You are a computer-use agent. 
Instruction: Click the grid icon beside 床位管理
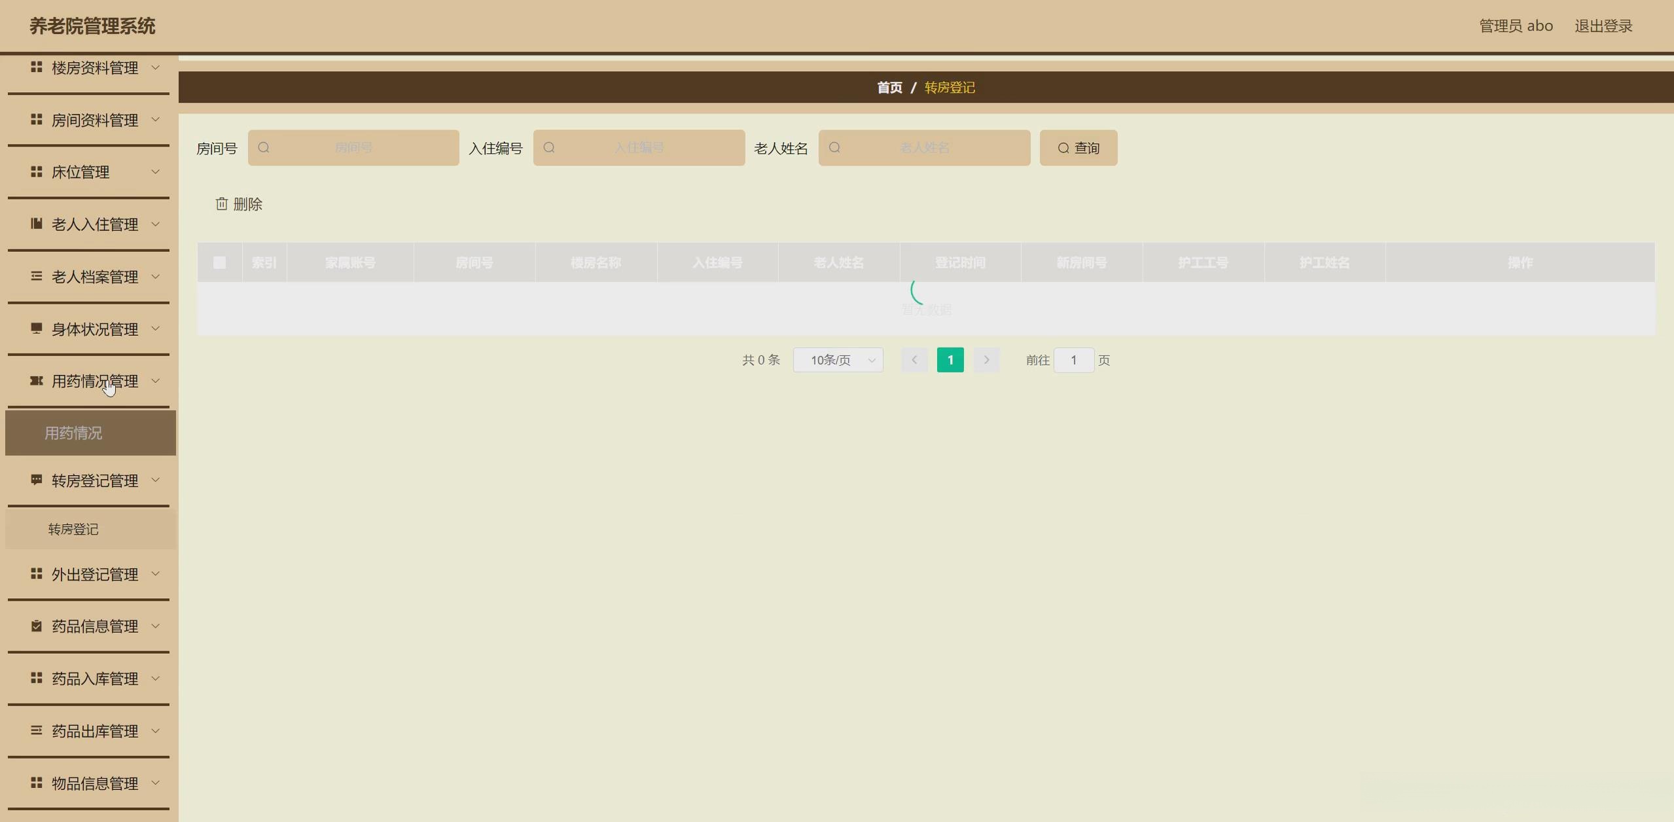click(37, 171)
